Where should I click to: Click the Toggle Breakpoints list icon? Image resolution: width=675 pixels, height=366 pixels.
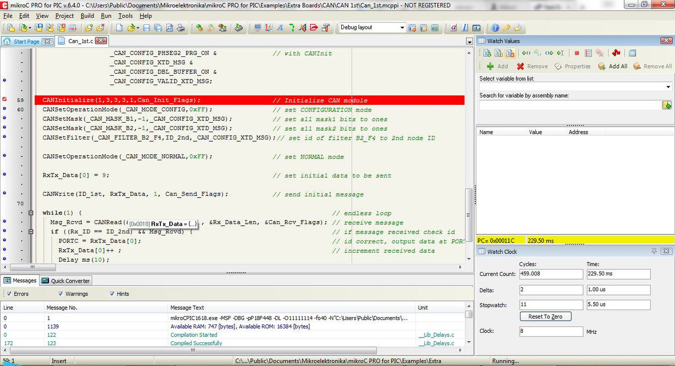(x=589, y=53)
